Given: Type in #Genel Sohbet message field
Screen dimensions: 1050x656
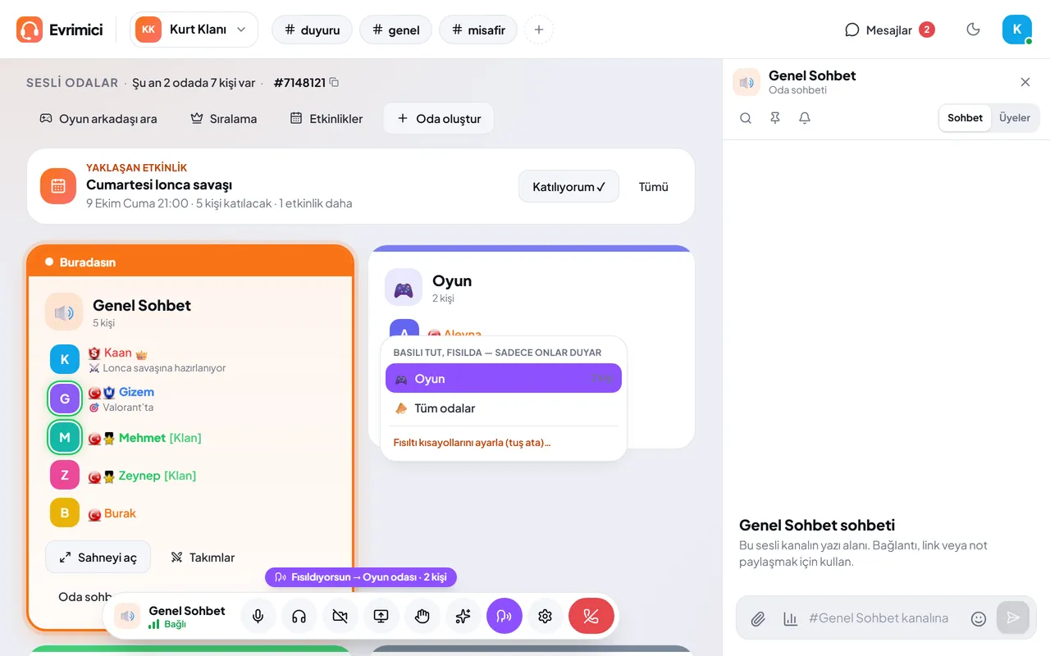Looking at the screenshot, I should tap(879, 617).
